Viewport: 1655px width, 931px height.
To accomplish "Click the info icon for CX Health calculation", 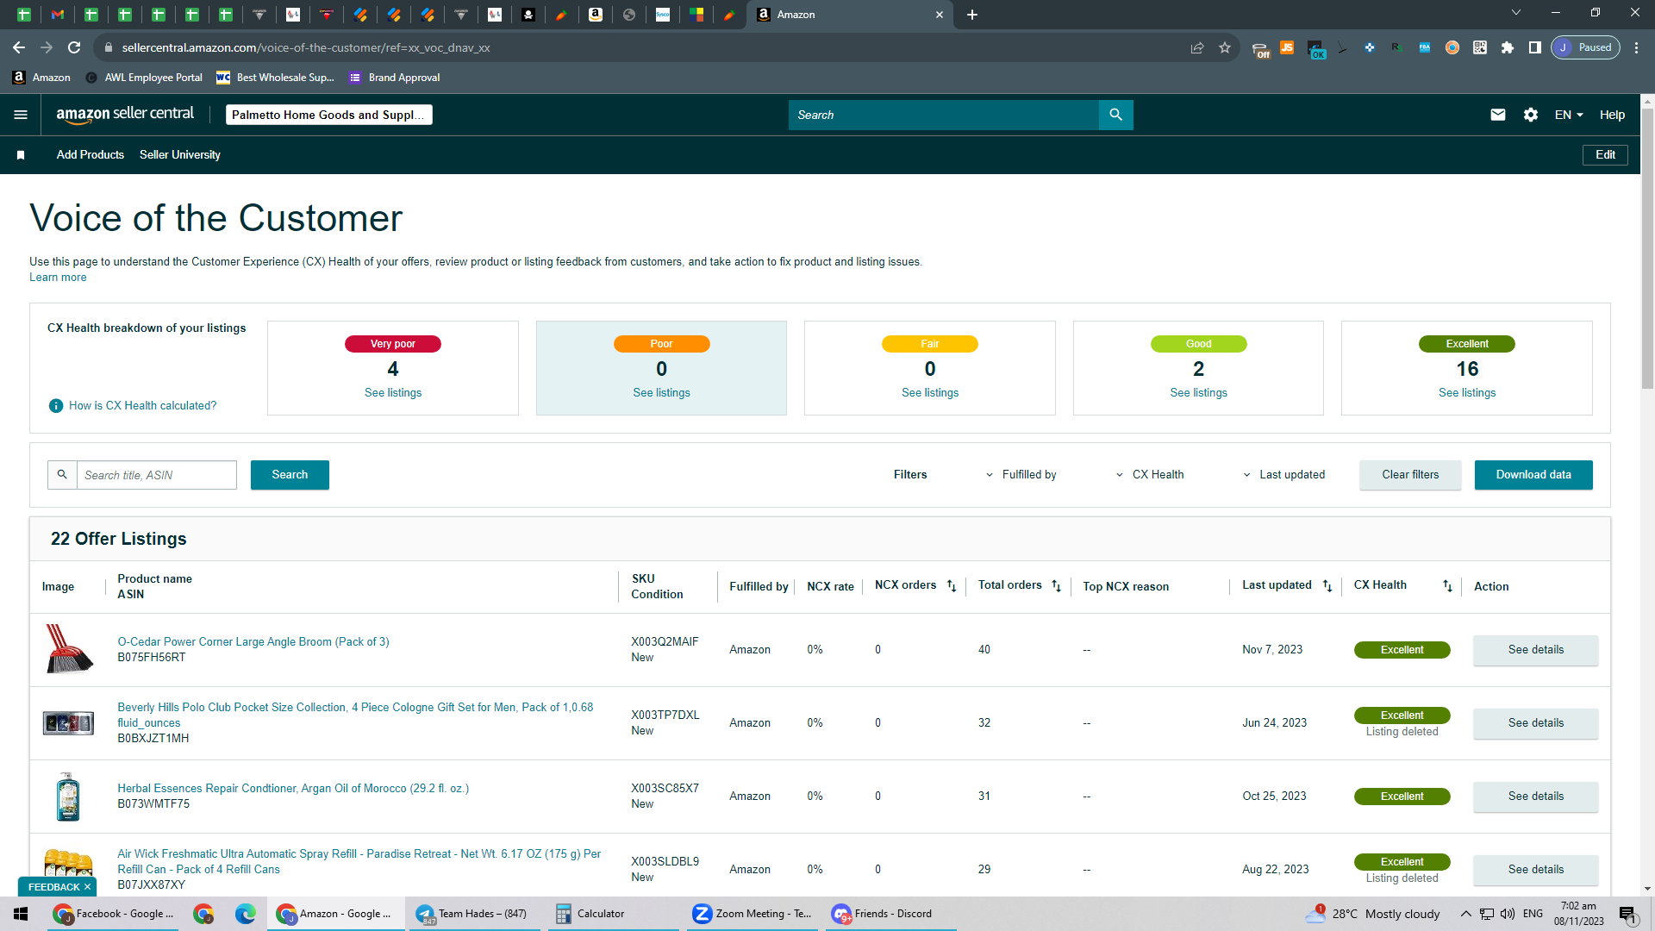I will pyautogui.click(x=56, y=406).
